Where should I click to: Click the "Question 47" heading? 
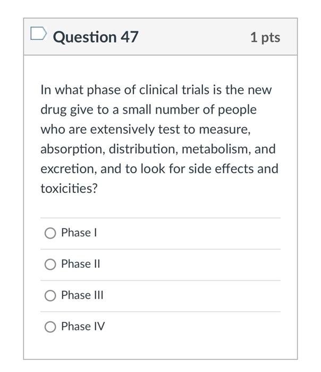[96, 37]
